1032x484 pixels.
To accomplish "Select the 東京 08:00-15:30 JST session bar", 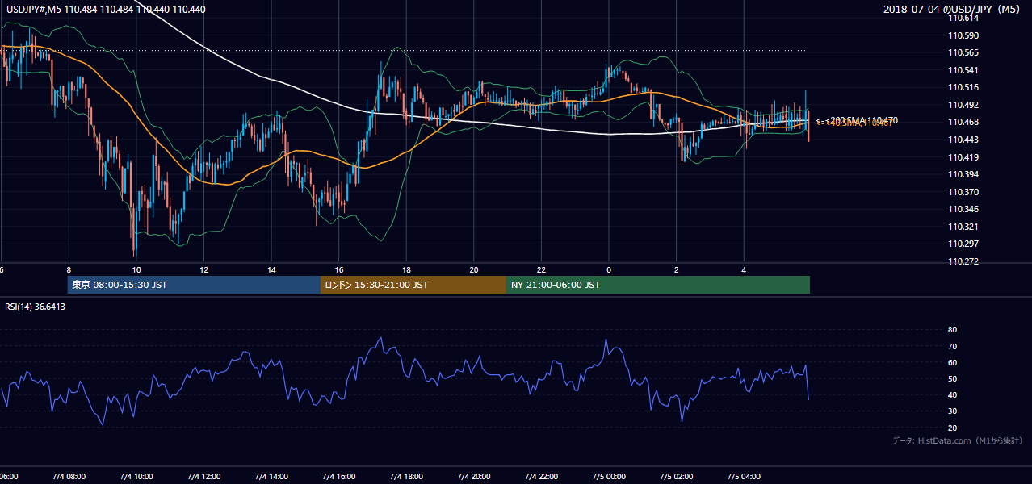I will click(x=194, y=285).
